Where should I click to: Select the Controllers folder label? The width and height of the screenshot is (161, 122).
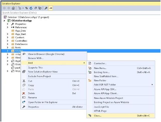pyautogui.click(x=21, y=41)
